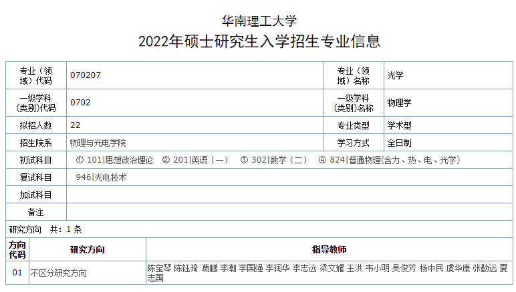Click advisor name 韦小明
516x292 pixels.
(x=378, y=268)
